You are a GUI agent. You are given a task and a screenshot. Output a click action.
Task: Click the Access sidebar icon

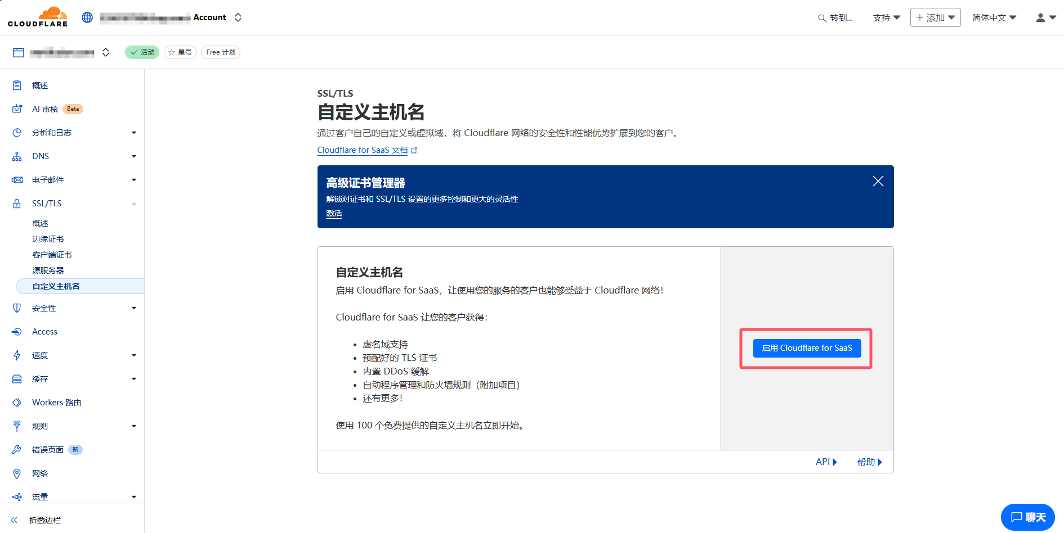click(17, 332)
